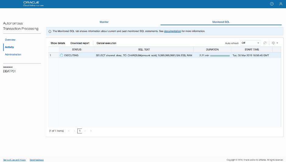The width and height of the screenshot is (286, 162).
Task: Sort by the DURATION column header
Action: point(212,50)
